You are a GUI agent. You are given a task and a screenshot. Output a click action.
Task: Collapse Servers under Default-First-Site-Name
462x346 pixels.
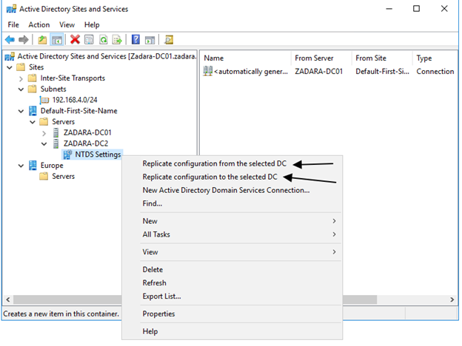click(x=33, y=122)
